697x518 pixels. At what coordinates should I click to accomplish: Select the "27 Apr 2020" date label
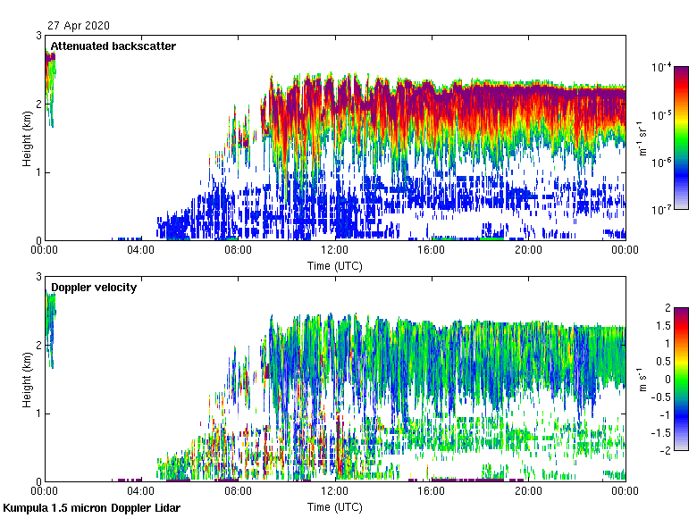[80, 26]
